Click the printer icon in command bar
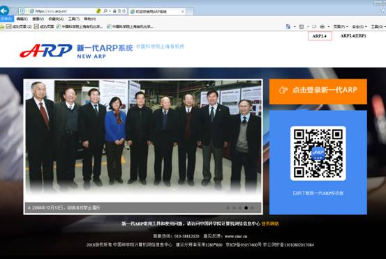 tap(322, 26)
